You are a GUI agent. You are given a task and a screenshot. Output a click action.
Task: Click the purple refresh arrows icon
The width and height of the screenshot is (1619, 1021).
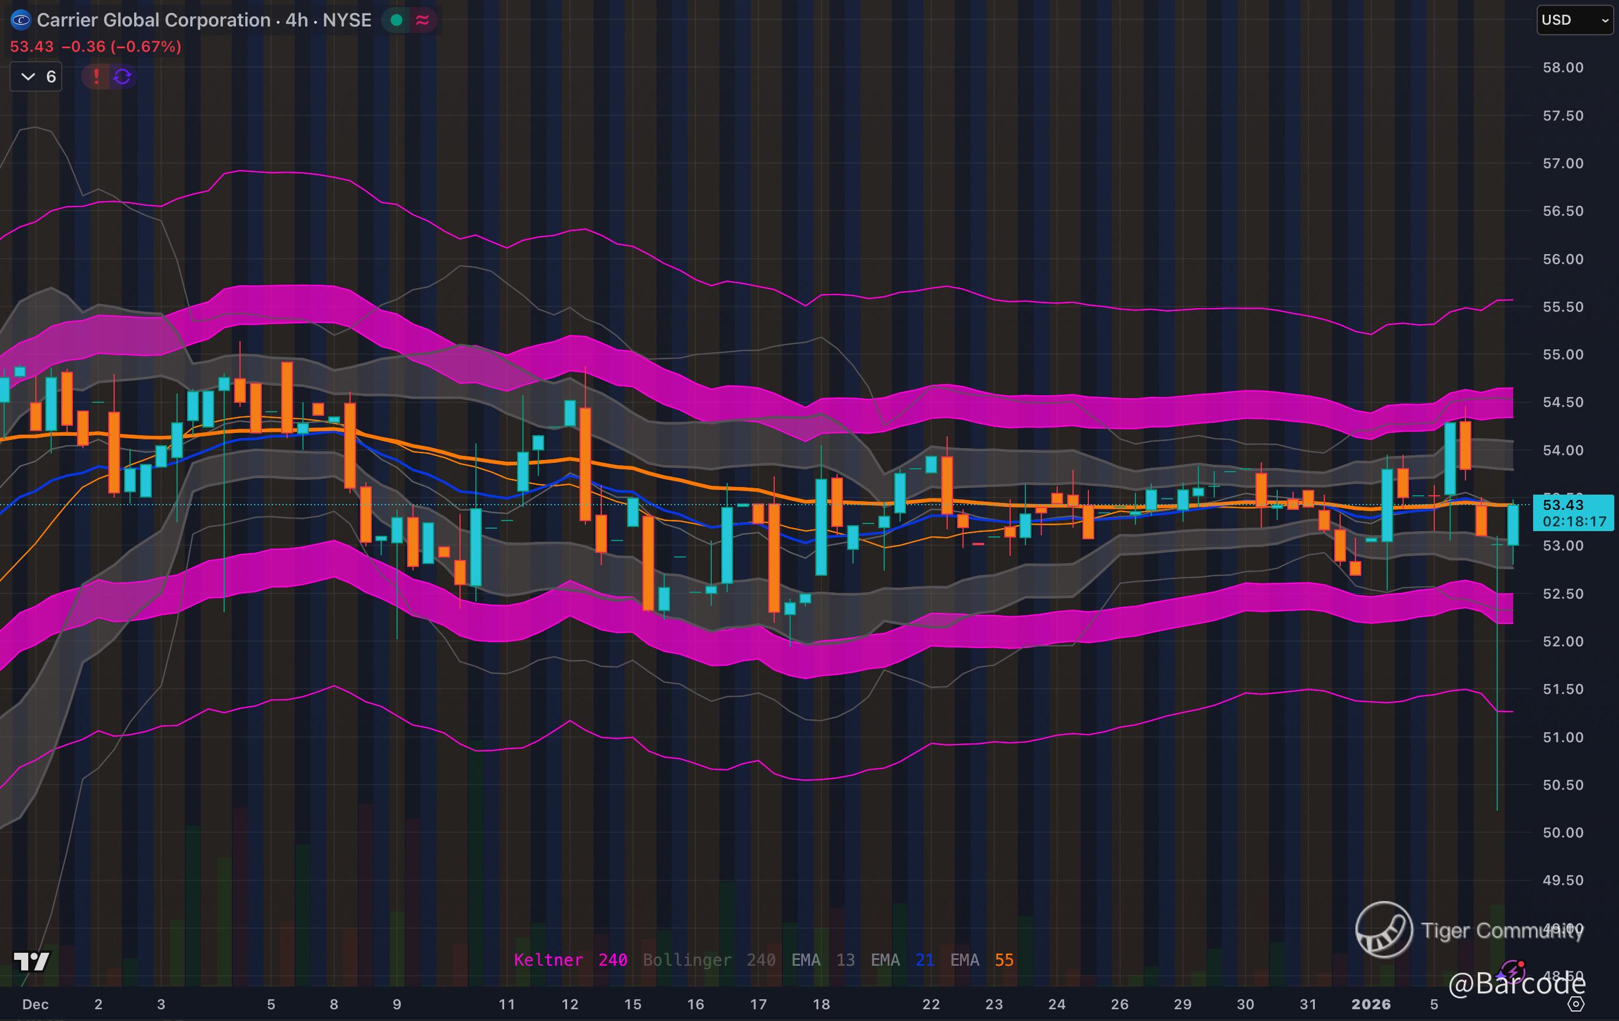(x=122, y=76)
